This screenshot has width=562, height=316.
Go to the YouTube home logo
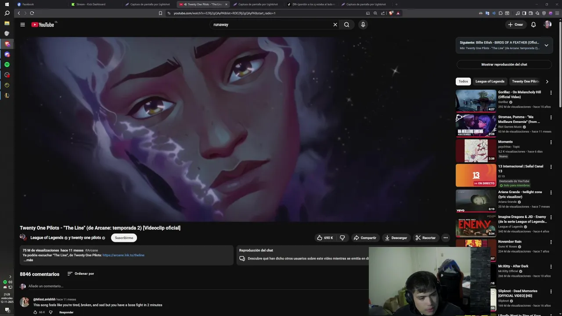coord(43,25)
